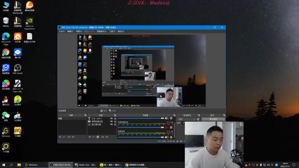Open Tools menu in OBS
299x168 pixels.
tap(112, 31)
